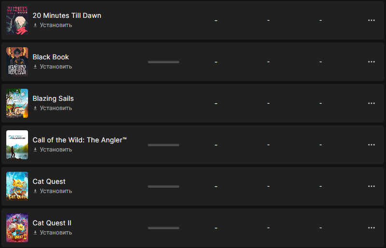The image size is (386, 248).
Task: Click the Cat Quest achievements progress bar
Action: (163, 187)
